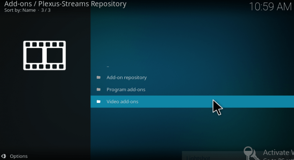Screen dimensions: 294x160
Task: Open the Program add-ons category
Action: (x=126, y=90)
